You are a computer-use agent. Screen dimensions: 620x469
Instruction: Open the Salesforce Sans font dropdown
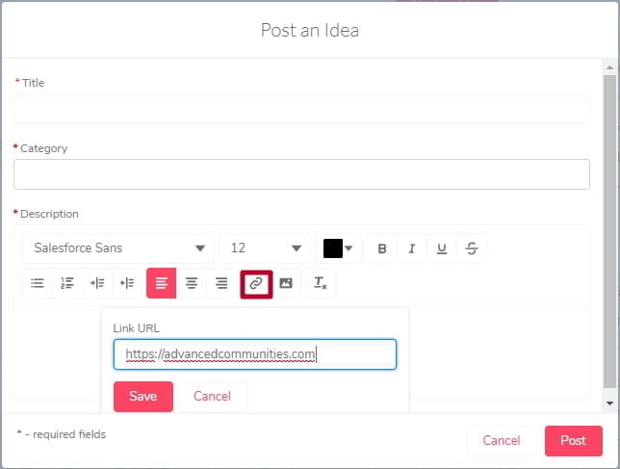pos(117,248)
